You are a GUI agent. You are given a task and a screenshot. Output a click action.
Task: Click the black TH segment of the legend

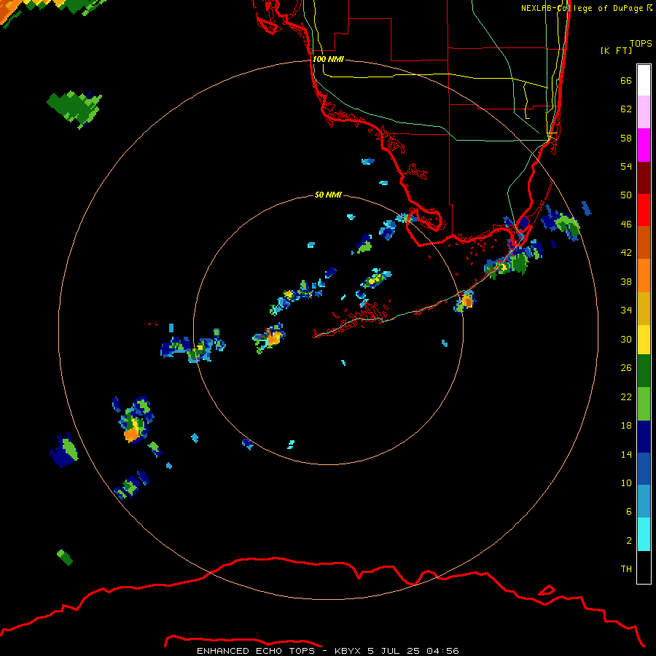click(644, 567)
